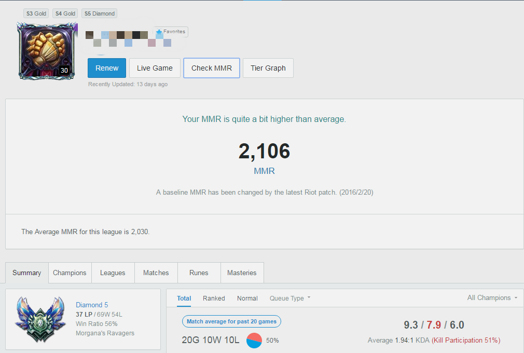Click the 50% win rate label
Image resolution: width=524 pixels, height=353 pixels.
tap(272, 341)
